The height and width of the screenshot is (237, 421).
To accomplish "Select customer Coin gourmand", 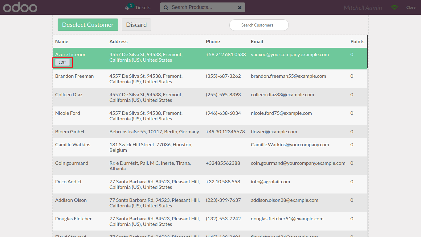I will (x=210, y=166).
